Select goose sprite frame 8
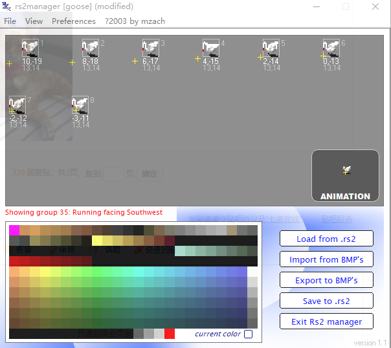This screenshot has width=391, height=348. pyautogui.click(x=80, y=105)
